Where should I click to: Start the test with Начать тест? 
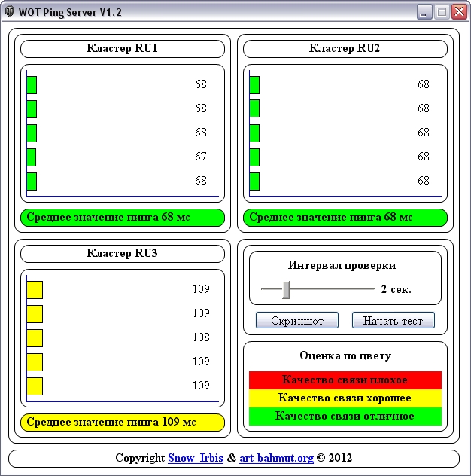[x=393, y=320]
